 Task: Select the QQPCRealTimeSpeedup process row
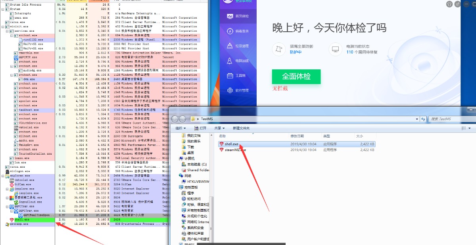[x=83, y=215]
